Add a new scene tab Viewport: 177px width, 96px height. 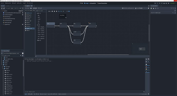pos(34,6)
